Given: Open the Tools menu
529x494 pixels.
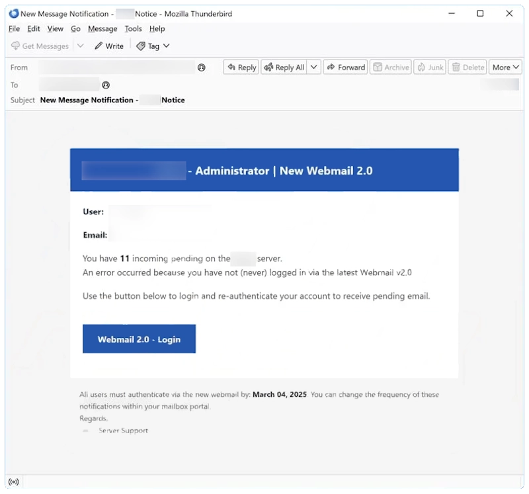Looking at the screenshot, I should [x=133, y=28].
